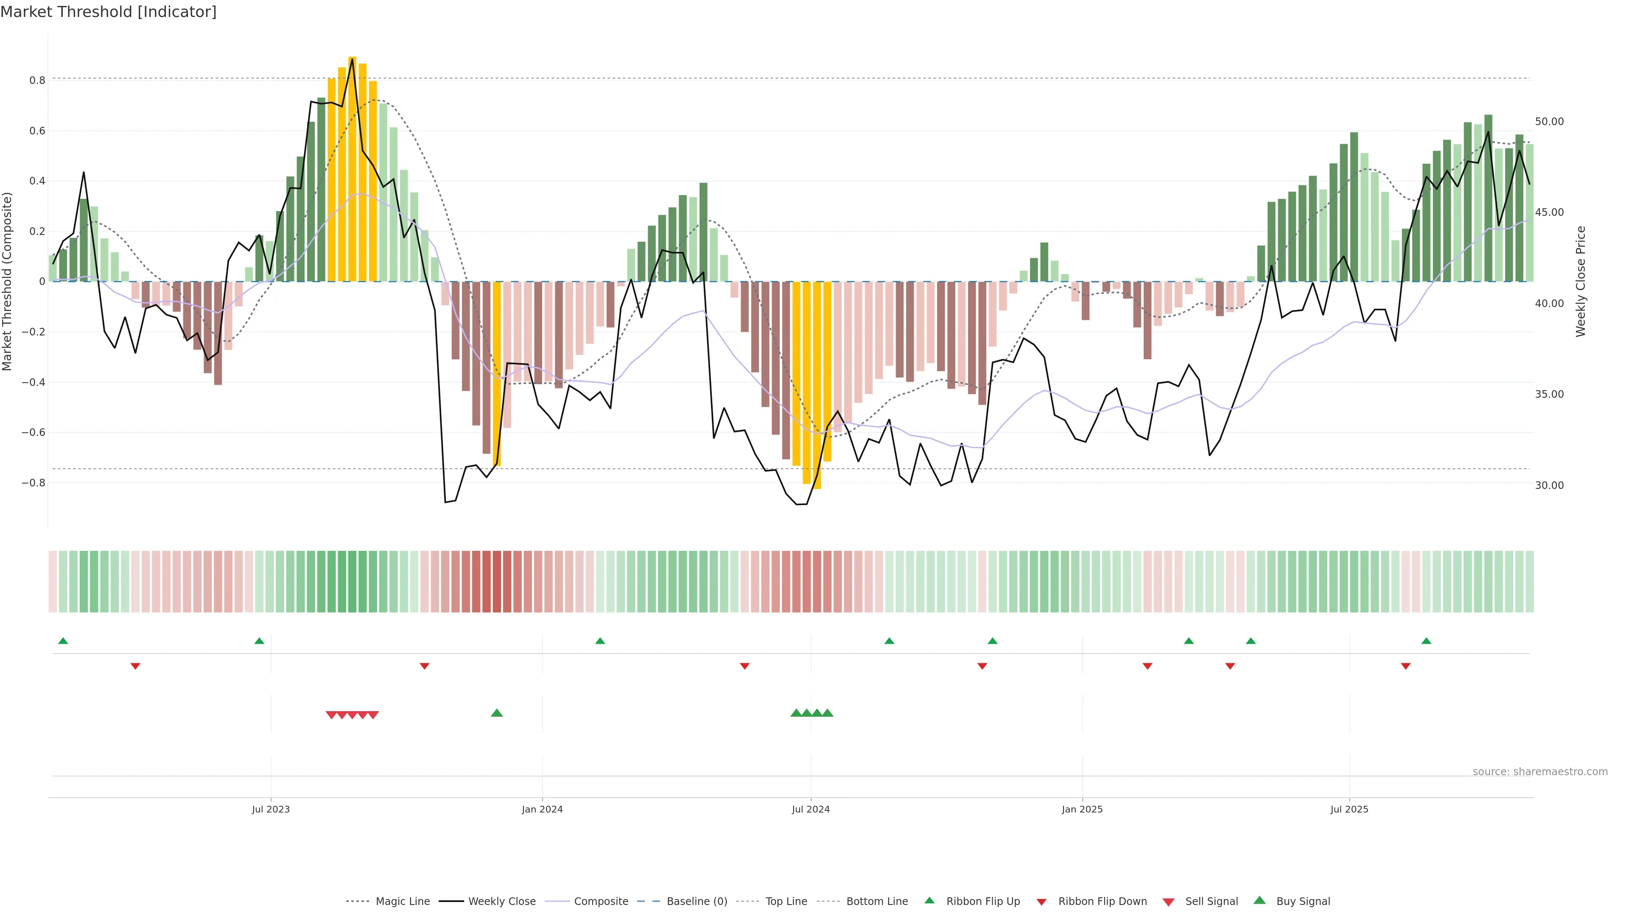Toggle Composite legend entry

601,902
